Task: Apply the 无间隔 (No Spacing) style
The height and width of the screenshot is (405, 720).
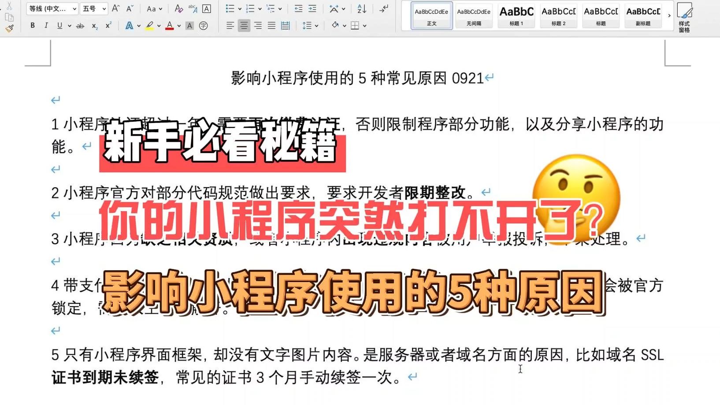Action: (474, 15)
